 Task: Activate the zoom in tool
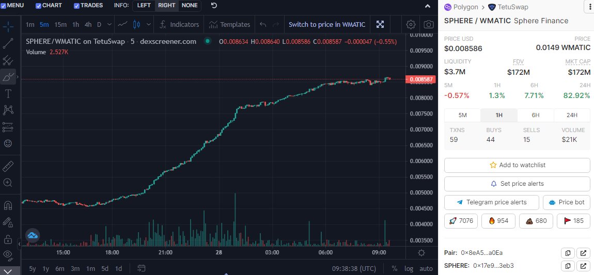pos(8,183)
